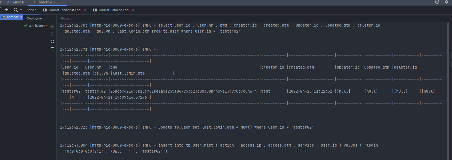
Task: Click the updater_id column header
Action: point(348,67)
